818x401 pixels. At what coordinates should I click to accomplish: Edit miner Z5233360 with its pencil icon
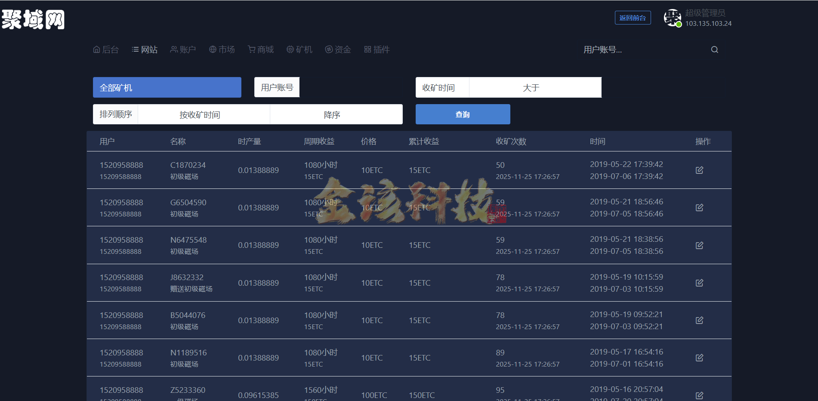pos(699,395)
